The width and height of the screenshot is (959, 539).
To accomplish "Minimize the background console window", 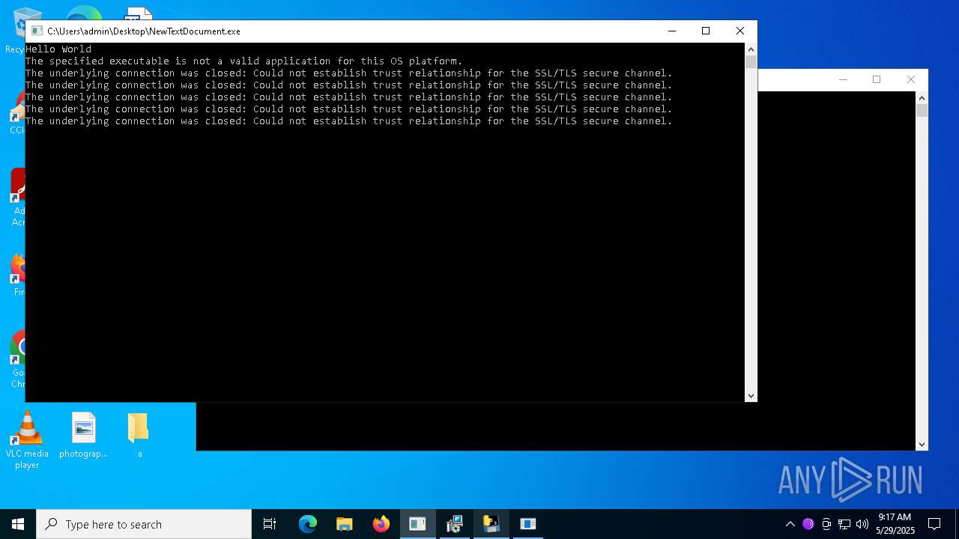I will pos(843,79).
